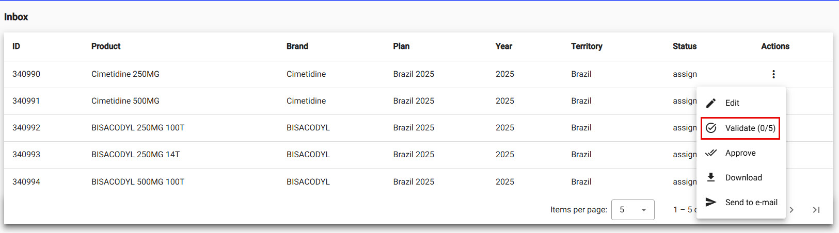Click the Download arrow icon

(x=711, y=177)
